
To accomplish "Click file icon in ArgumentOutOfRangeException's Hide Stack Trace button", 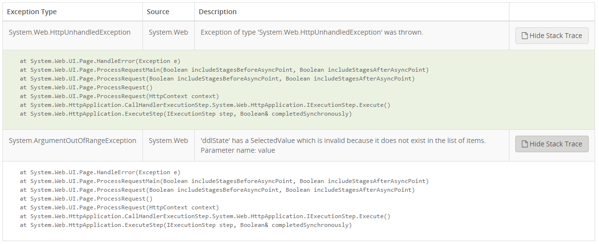I will (525, 144).
